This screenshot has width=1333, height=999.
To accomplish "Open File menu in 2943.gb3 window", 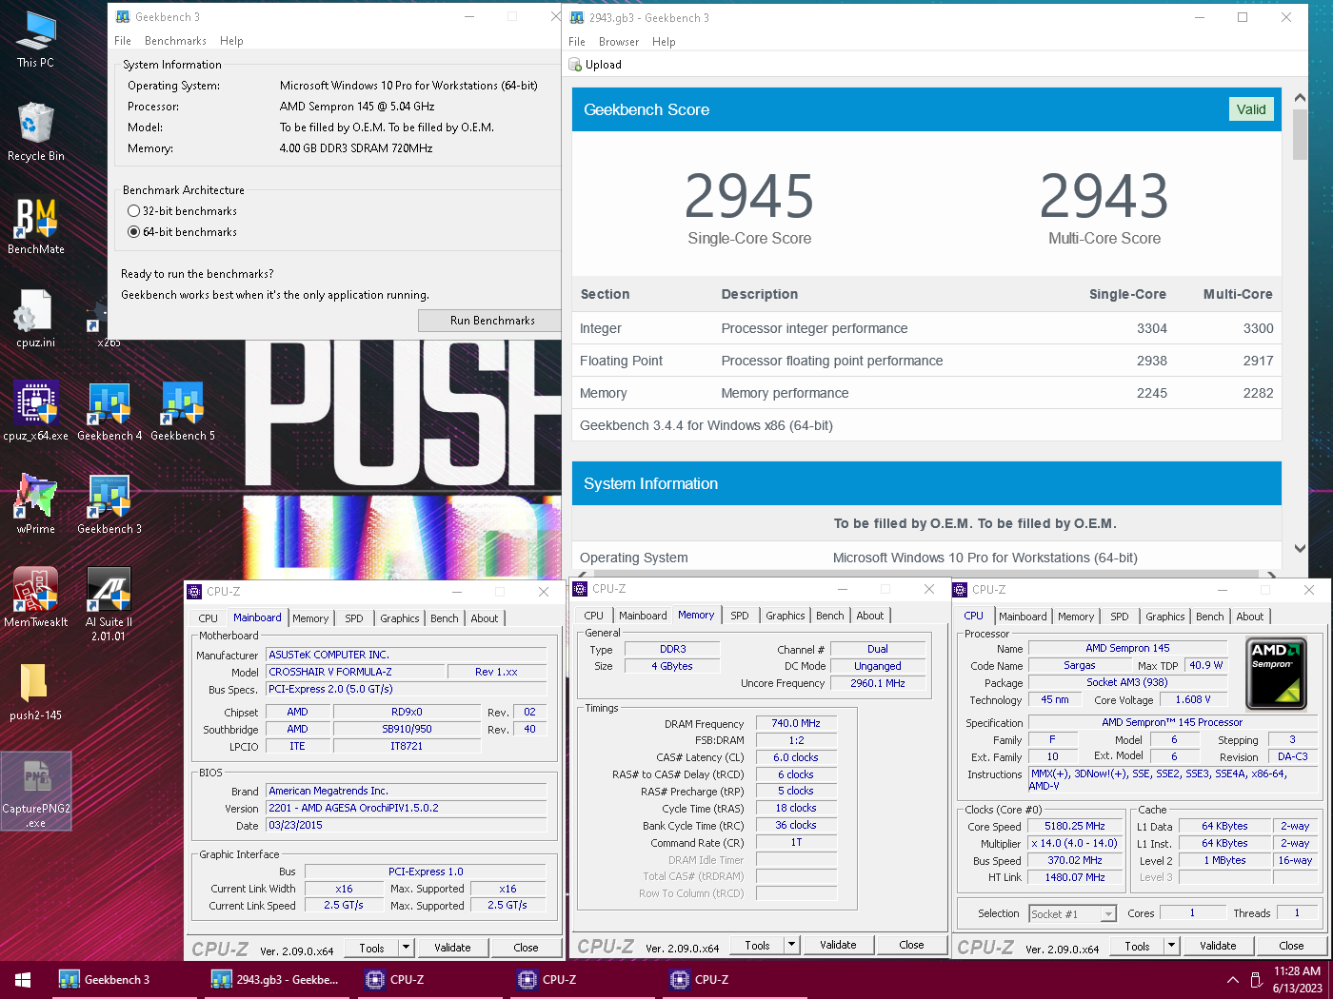I will [x=577, y=42].
